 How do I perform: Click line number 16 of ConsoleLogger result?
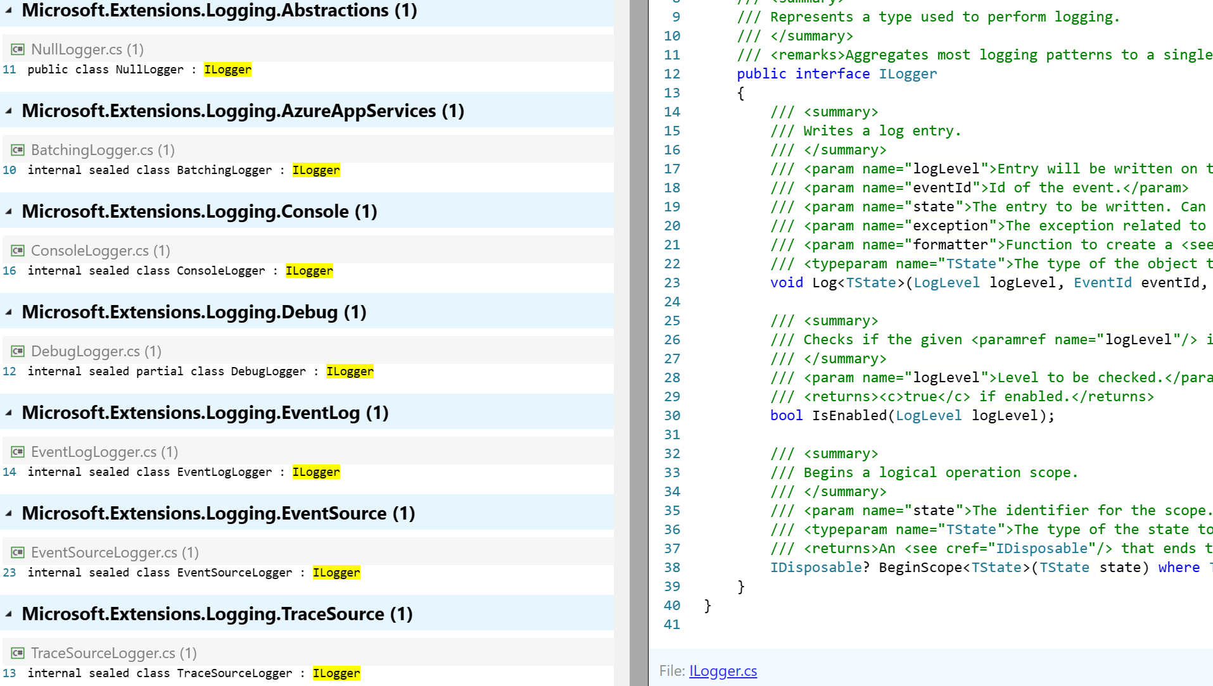point(10,271)
